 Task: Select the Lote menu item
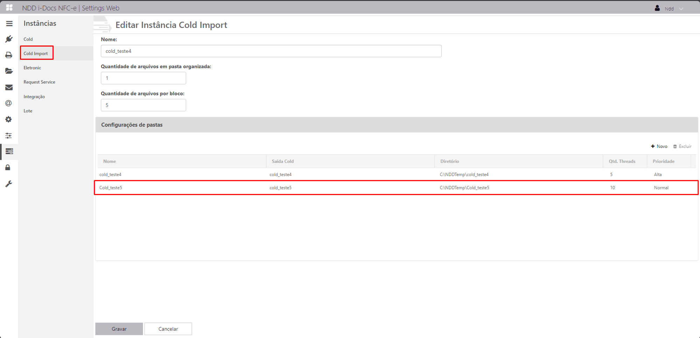[27, 110]
